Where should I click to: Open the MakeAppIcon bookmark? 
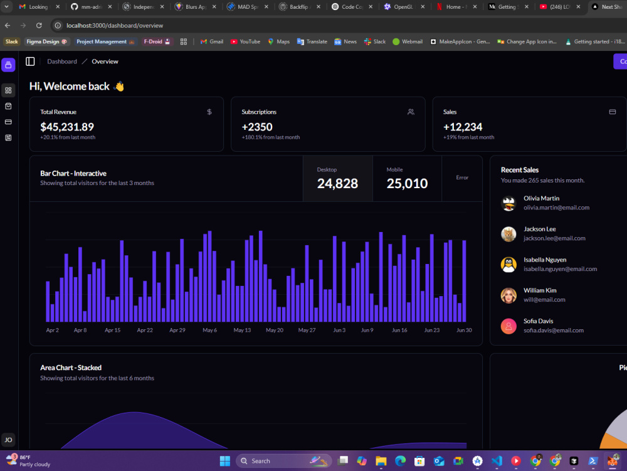(x=460, y=41)
